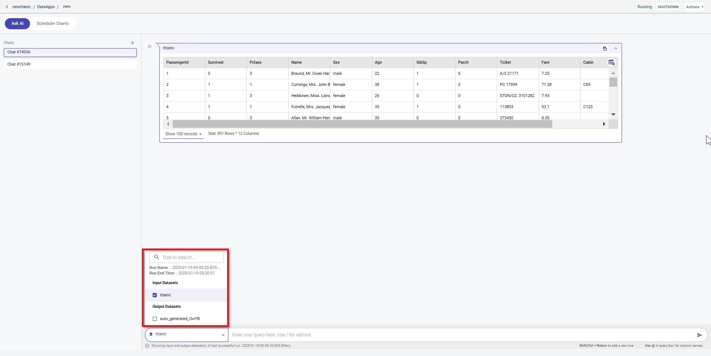Uncheck the titanic input dataset

[x=155, y=295]
